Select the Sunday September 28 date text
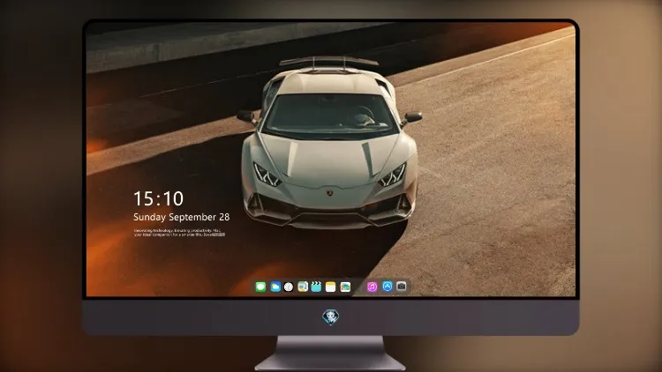The image size is (662, 372). pos(182,217)
